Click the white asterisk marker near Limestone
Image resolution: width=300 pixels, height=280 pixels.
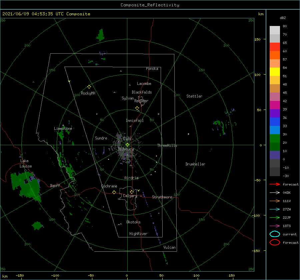[63, 126]
